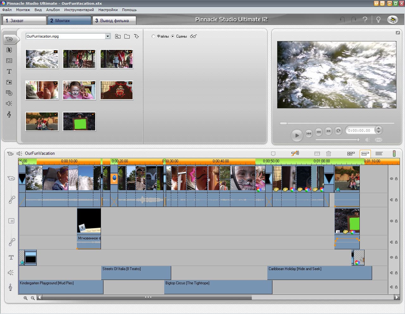The width and height of the screenshot is (405, 314).
Task: Click the audio scrubbing icon above timeline
Action: (295, 154)
